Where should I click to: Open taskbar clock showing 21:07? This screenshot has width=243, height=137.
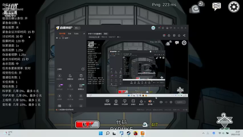pyautogui.click(x=235, y=133)
